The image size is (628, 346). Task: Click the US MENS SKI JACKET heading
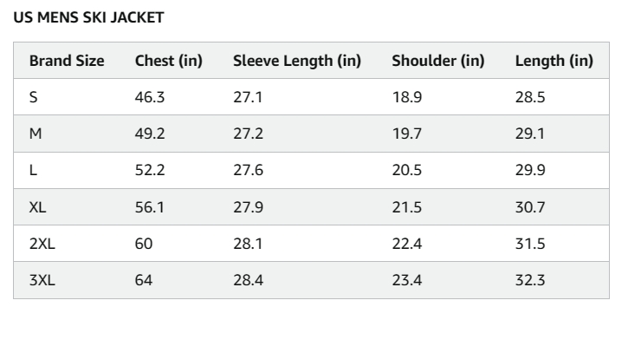pos(88,17)
